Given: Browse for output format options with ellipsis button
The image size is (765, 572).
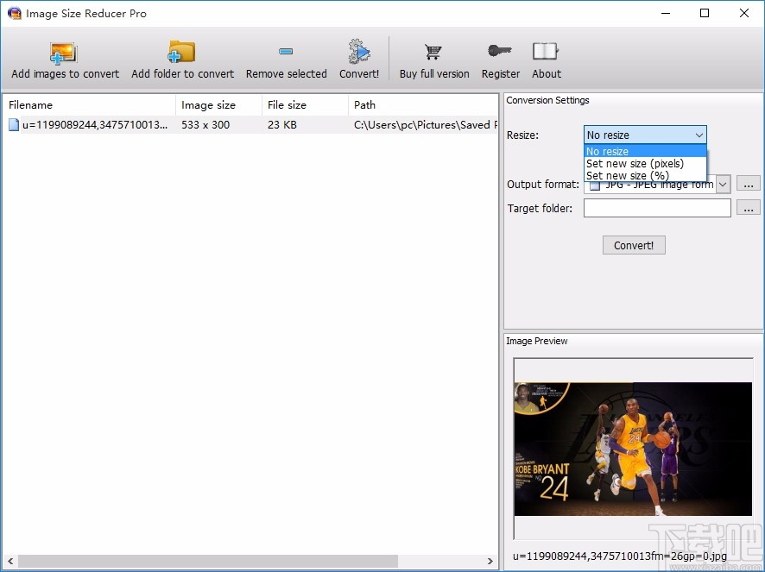Looking at the screenshot, I should [748, 184].
